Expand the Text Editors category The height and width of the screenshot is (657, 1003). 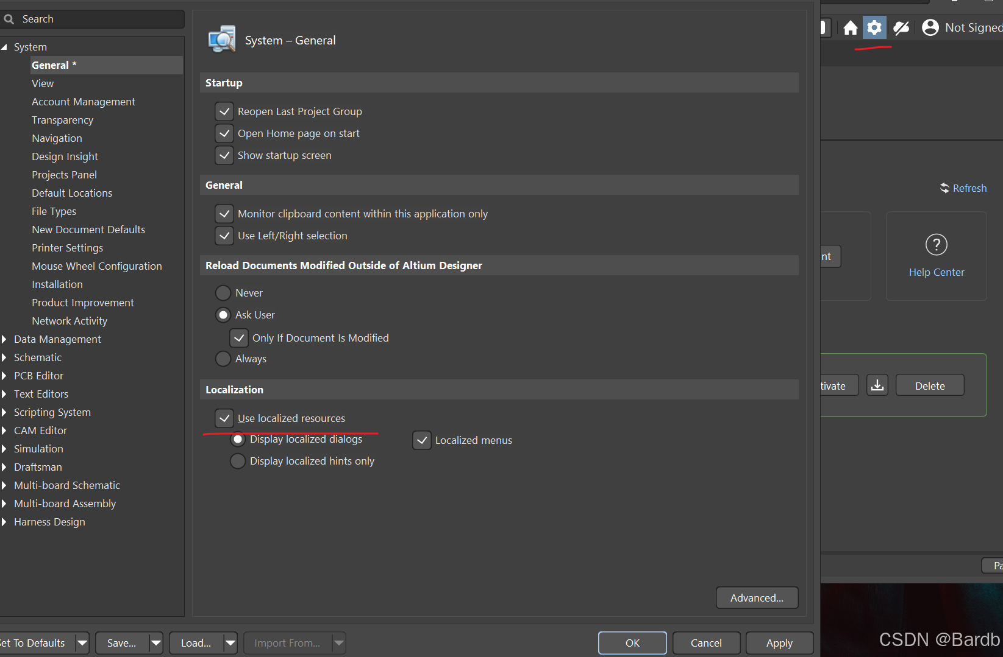pyautogui.click(x=4, y=394)
